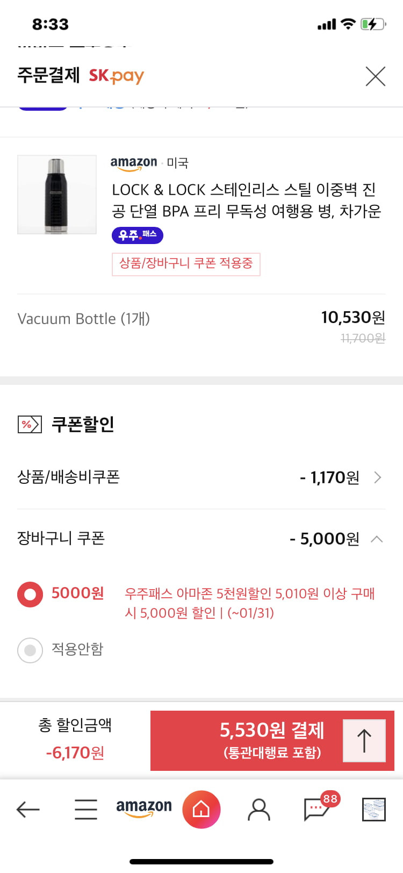Screen dimensions: 403x873
Task: Tap the vacuum bottle product image
Action: click(x=57, y=195)
